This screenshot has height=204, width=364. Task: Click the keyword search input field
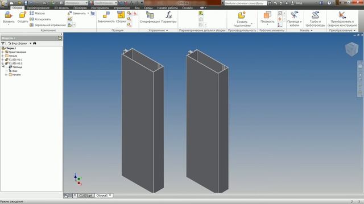(x=245, y=3)
